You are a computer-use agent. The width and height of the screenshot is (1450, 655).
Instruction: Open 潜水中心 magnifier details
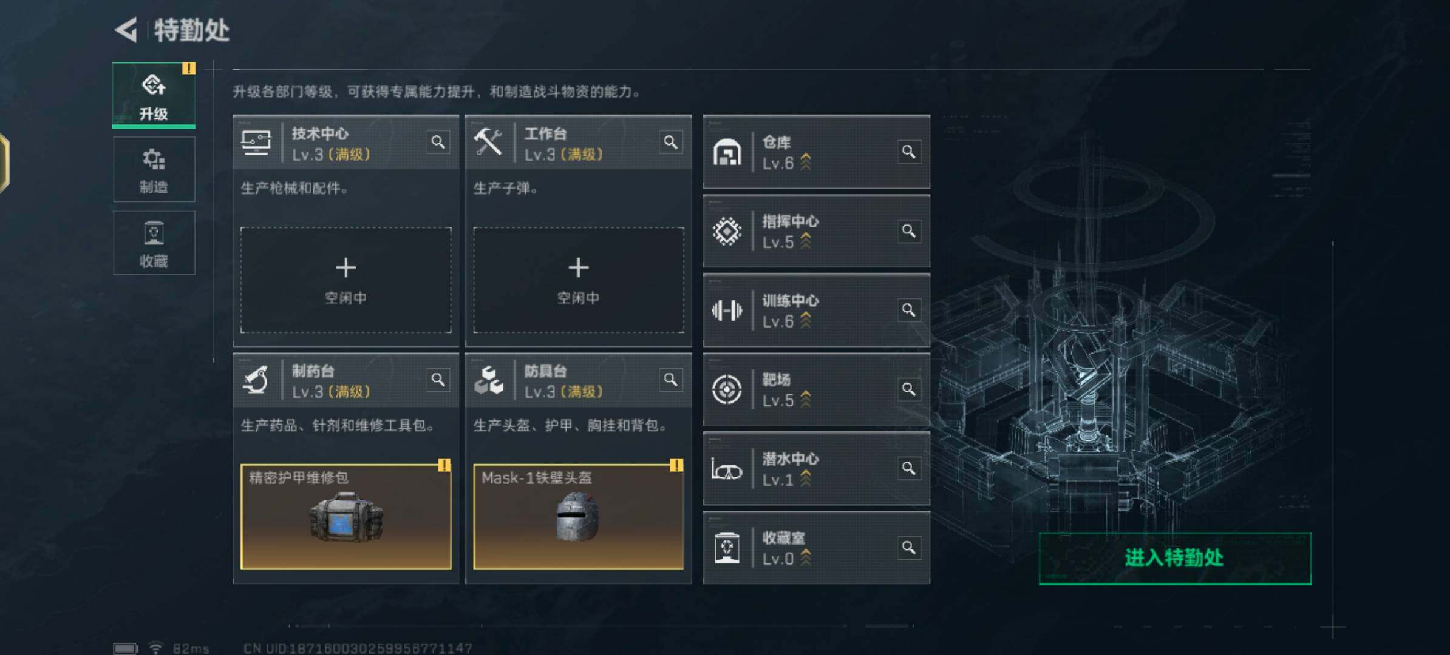(x=908, y=468)
